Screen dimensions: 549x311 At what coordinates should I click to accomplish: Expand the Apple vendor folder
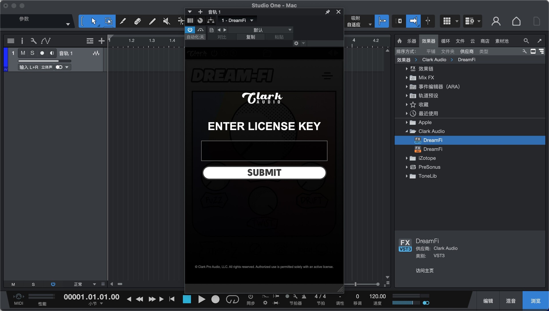(406, 122)
